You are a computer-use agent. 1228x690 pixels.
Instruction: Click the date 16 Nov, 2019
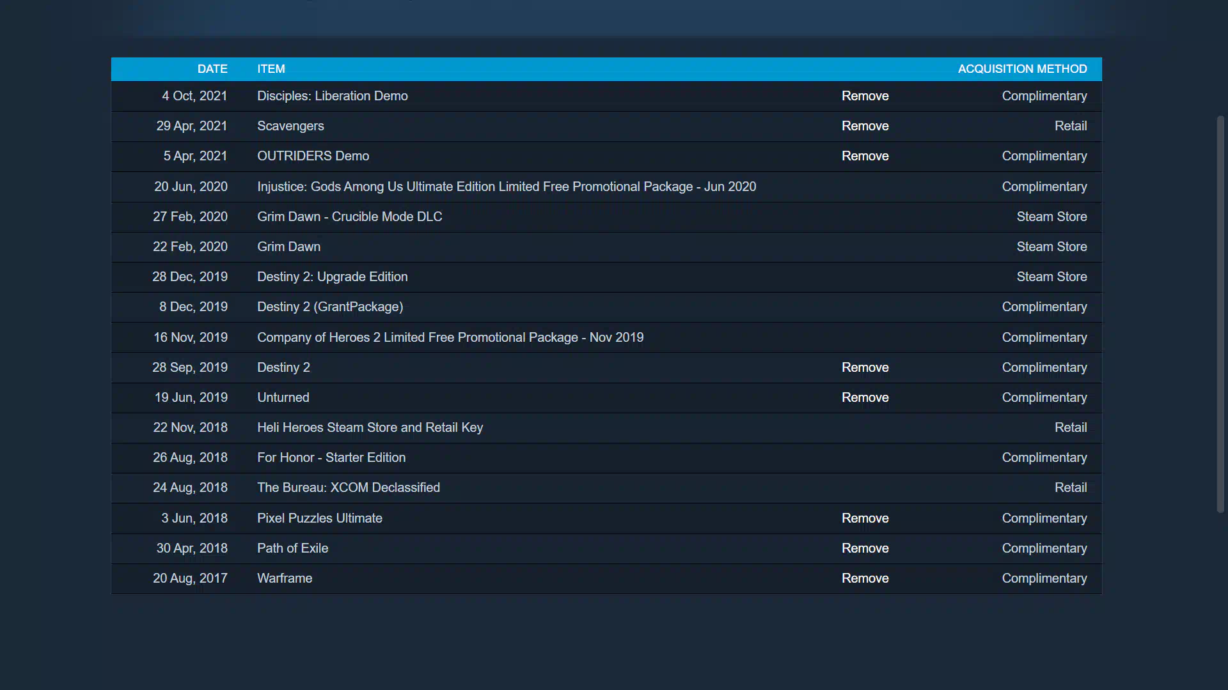[191, 337]
